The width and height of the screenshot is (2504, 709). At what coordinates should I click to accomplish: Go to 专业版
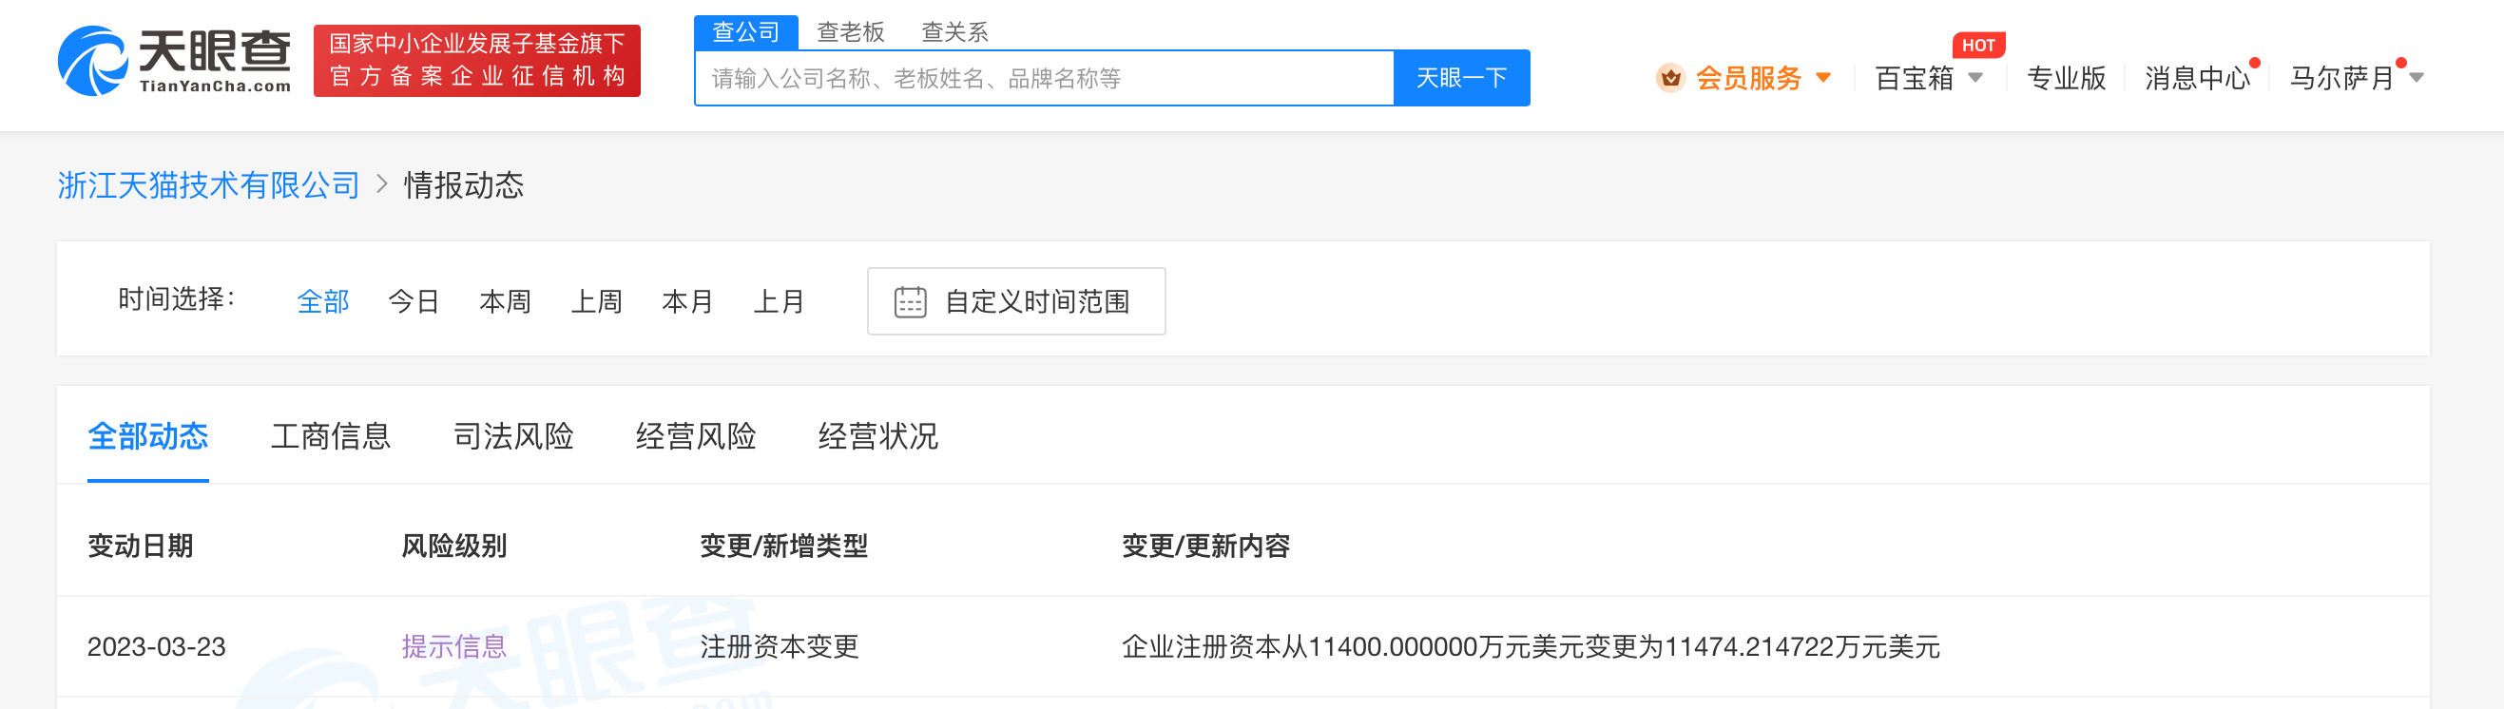click(2067, 78)
